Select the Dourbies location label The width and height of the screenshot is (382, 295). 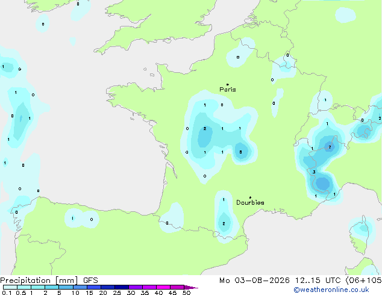(x=250, y=202)
